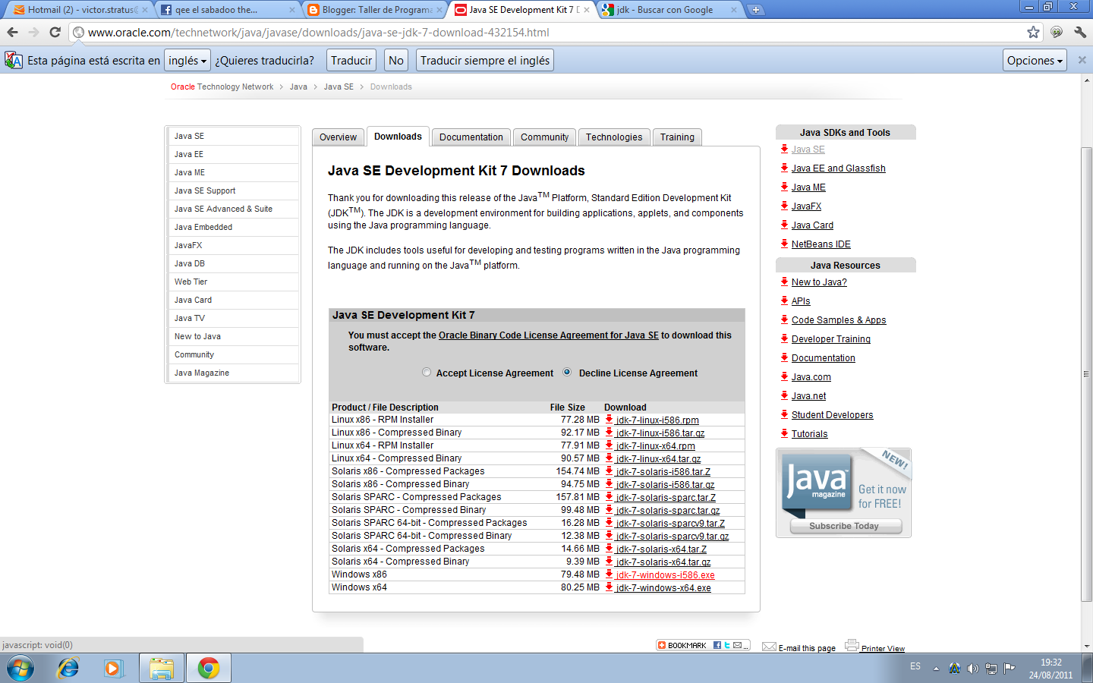Image resolution: width=1093 pixels, height=683 pixels.
Task: Switch to the Downloads tab
Action: point(398,136)
